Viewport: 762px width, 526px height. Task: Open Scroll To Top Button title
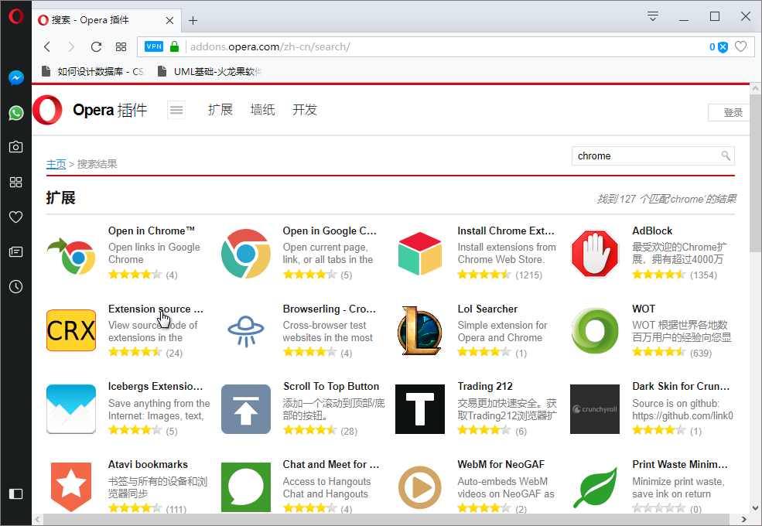[331, 387]
